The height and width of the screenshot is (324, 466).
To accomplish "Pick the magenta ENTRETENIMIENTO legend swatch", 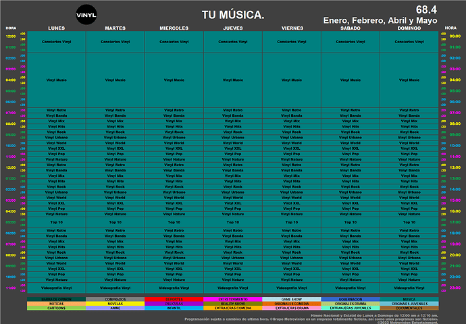I will click(233, 299).
